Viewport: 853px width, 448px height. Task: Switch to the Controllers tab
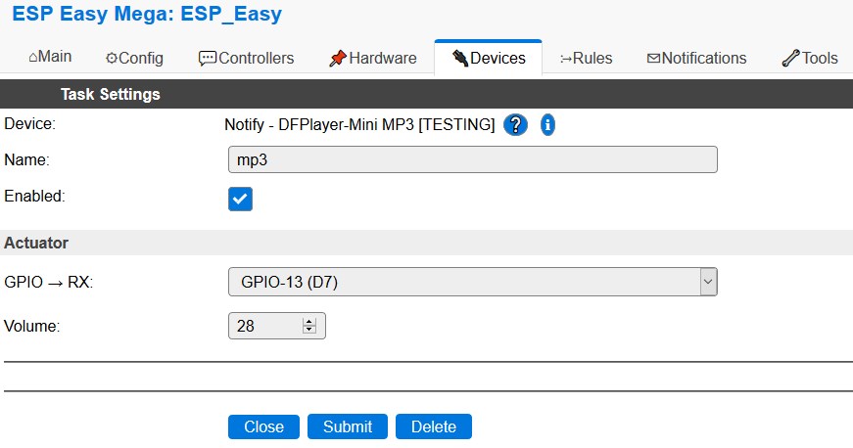[246, 59]
